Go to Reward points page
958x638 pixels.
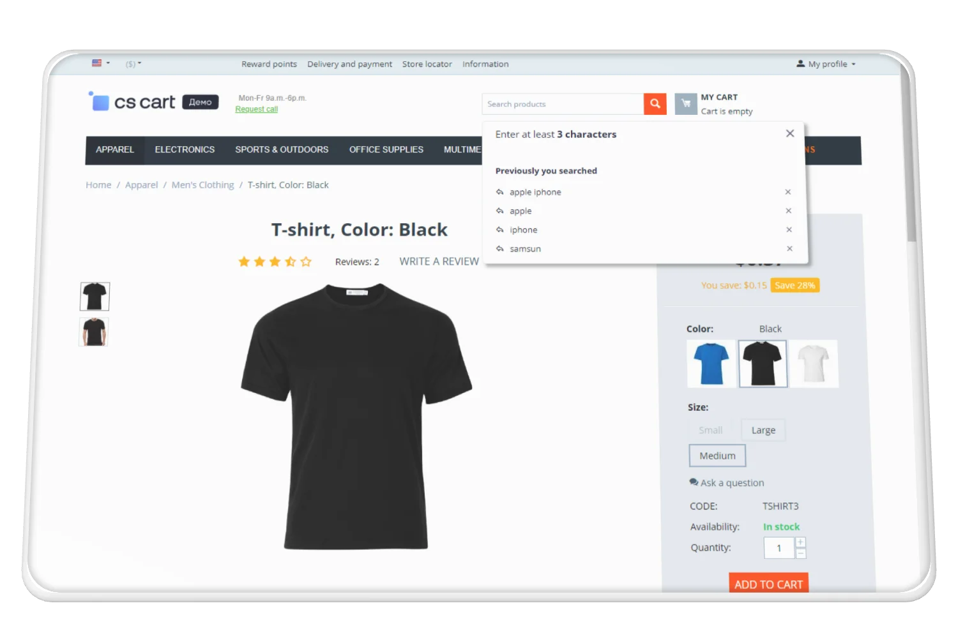(269, 64)
